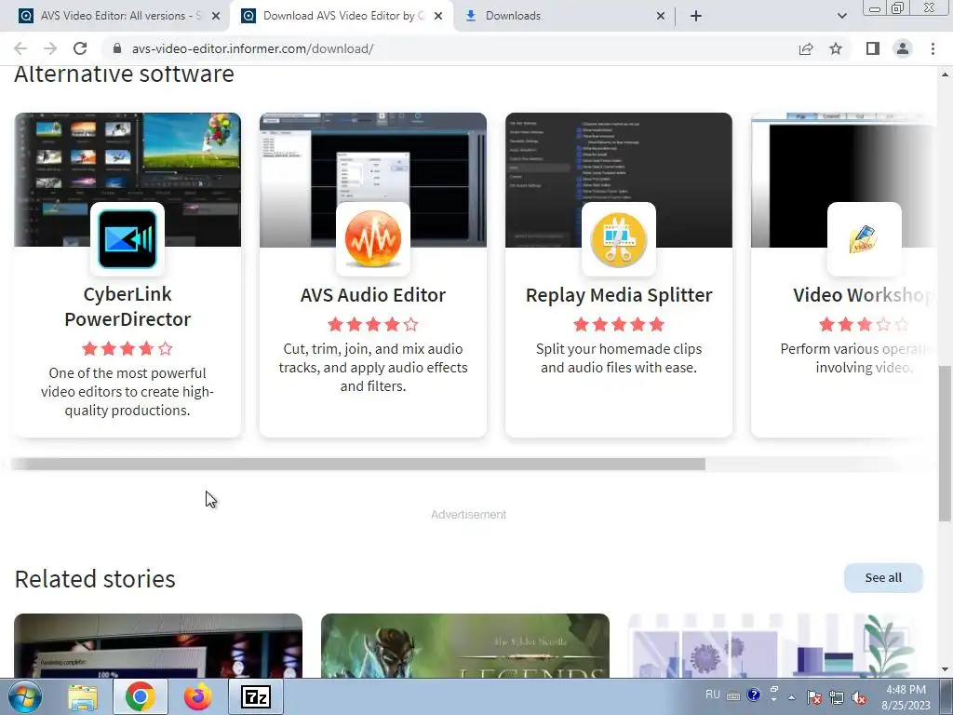
Task: Click the lock icon in address bar
Action: point(117,48)
